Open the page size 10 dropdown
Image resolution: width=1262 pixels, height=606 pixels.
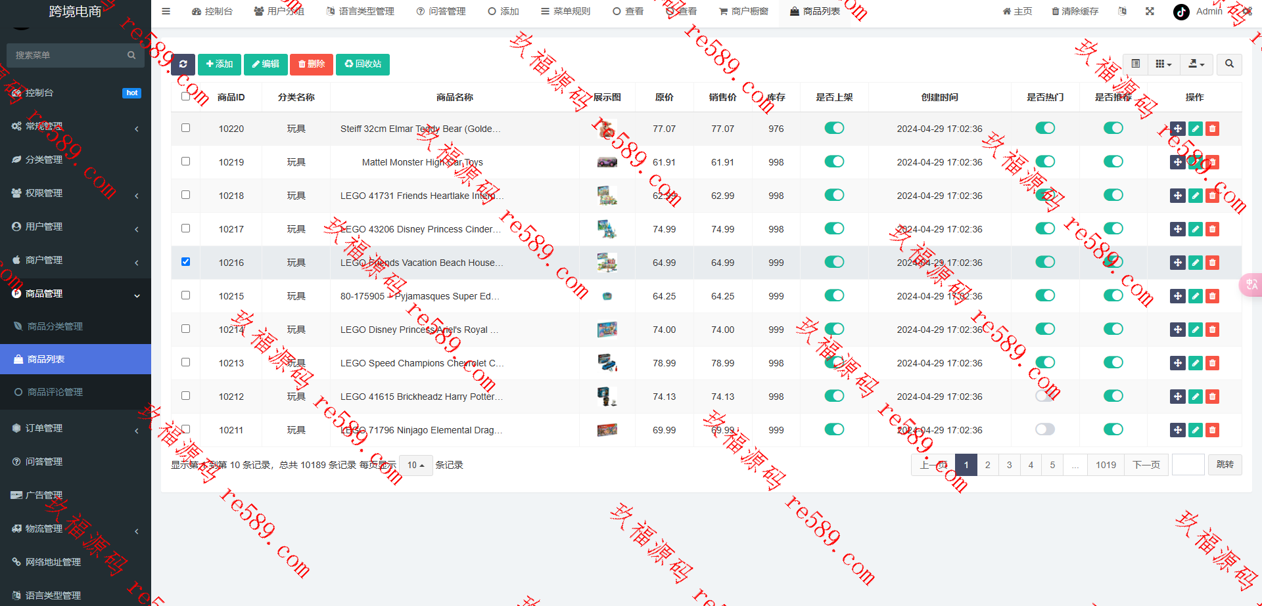pos(415,465)
